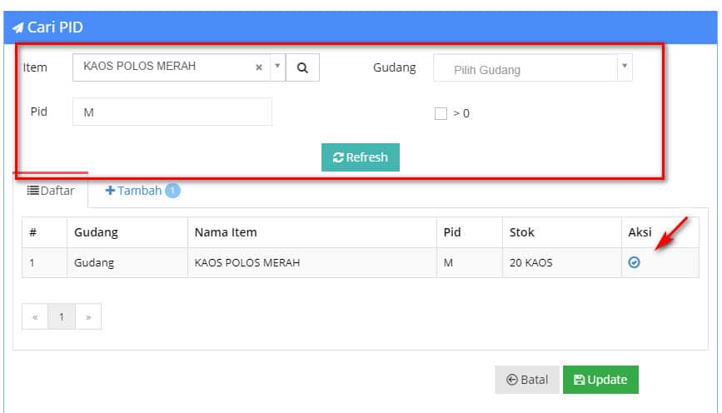Switch to the Tambah tab
The image size is (722, 413).
pyautogui.click(x=142, y=191)
